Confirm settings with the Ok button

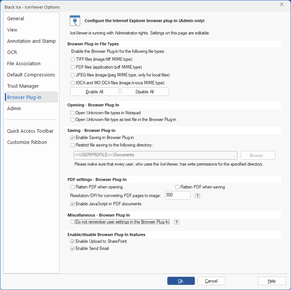tap(181, 281)
